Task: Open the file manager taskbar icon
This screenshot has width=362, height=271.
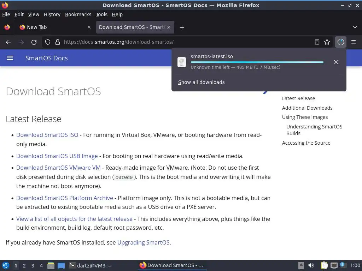Action: click(51, 265)
